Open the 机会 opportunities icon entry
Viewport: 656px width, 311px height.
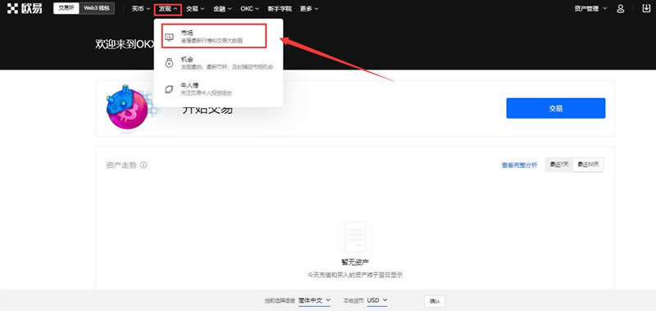tap(169, 63)
